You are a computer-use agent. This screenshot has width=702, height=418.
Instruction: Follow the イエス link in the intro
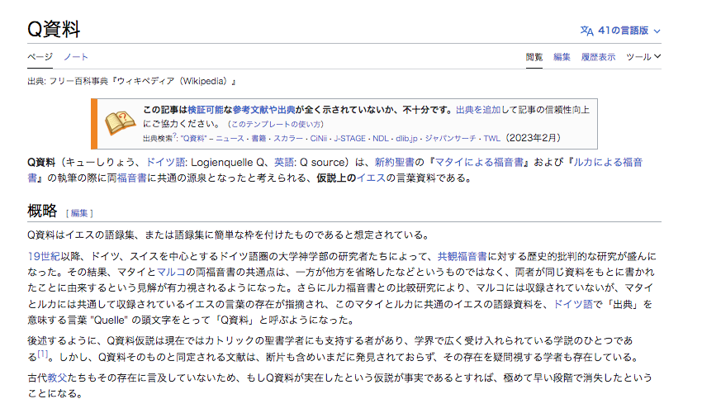(x=371, y=178)
